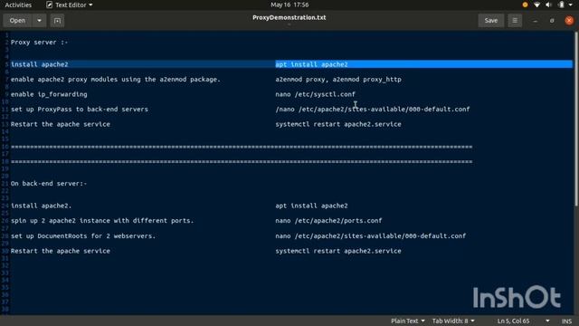Viewport: 579px width, 326px height.
Task: Click 'set up DocumentRoots for 2 webservers.'
Action: 83,235
